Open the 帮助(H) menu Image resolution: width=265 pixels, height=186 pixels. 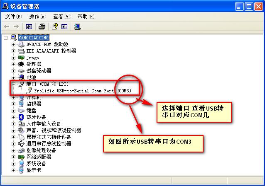86,17
